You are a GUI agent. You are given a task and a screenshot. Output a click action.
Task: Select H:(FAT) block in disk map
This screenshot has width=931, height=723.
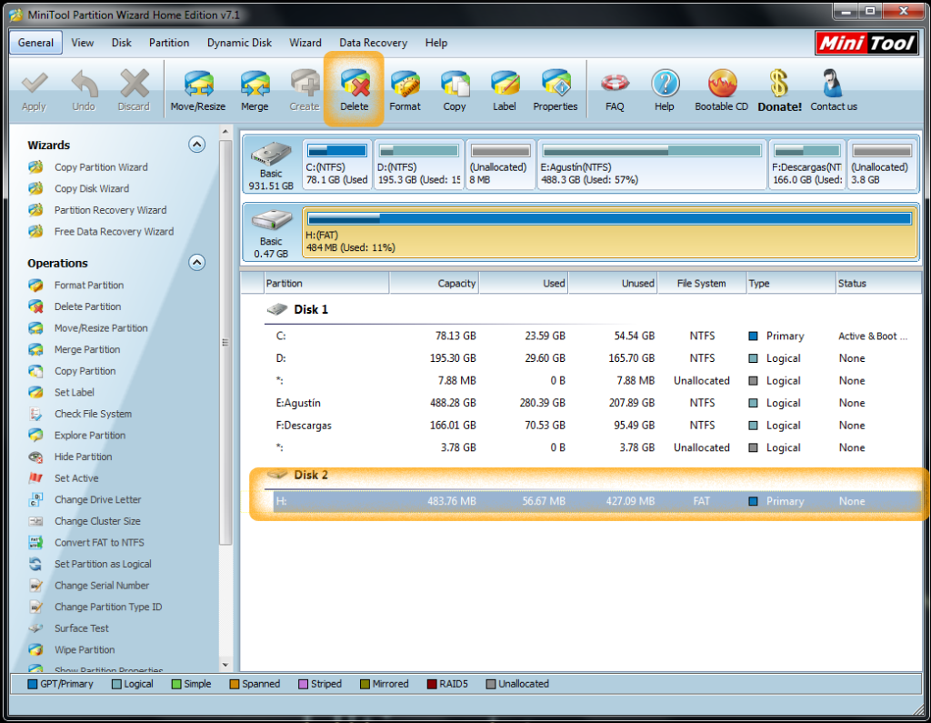(x=609, y=232)
